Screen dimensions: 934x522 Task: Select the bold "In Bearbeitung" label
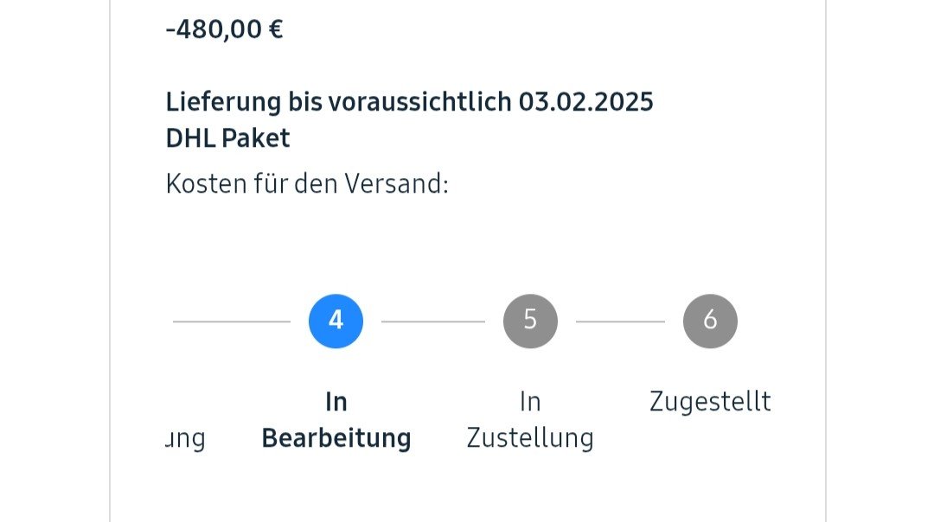click(336, 420)
